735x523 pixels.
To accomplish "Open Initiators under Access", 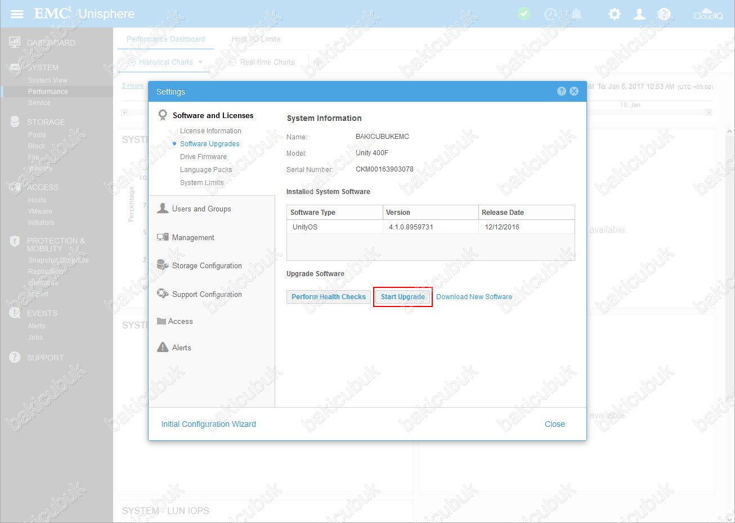I will pos(41,223).
